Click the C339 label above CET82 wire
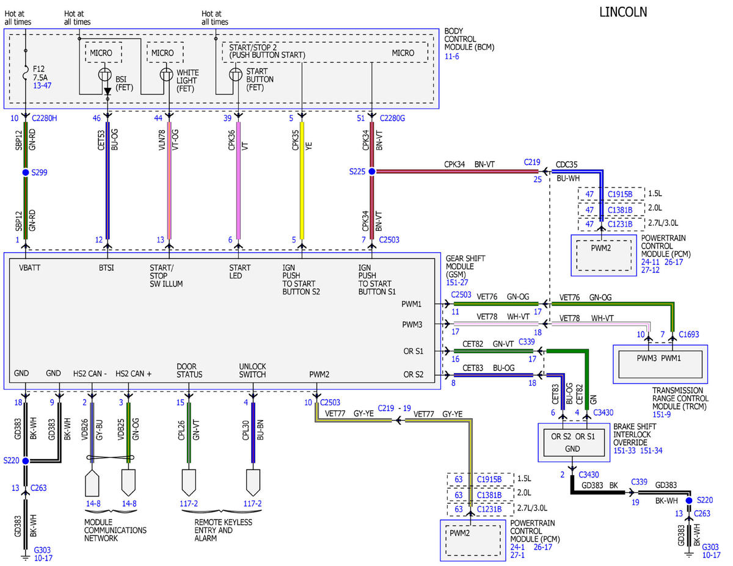Screen dimensions: 733x566 pos(527,342)
